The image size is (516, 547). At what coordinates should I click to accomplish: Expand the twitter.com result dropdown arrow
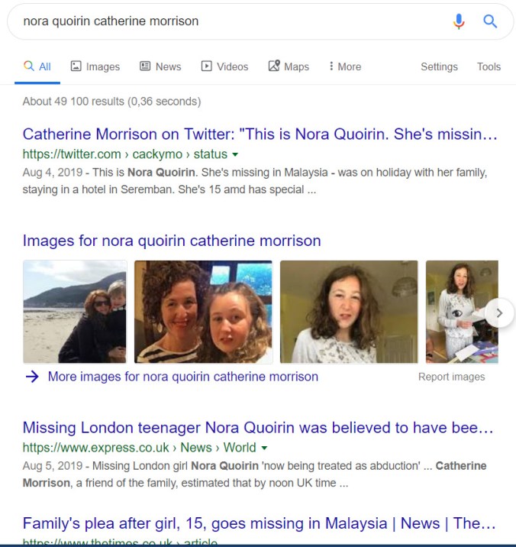pyautogui.click(x=235, y=154)
